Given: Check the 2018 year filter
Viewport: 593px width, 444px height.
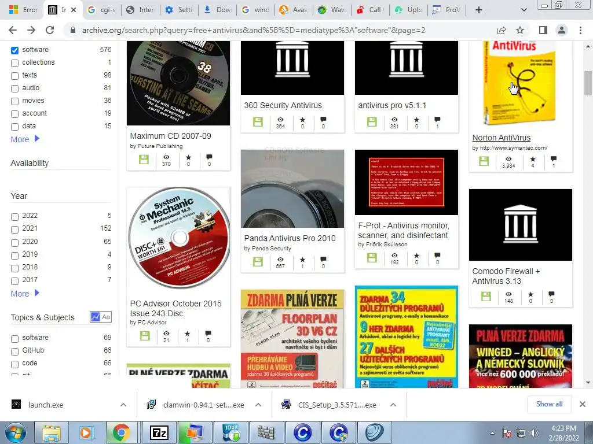Looking at the screenshot, I should click(x=14, y=268).
